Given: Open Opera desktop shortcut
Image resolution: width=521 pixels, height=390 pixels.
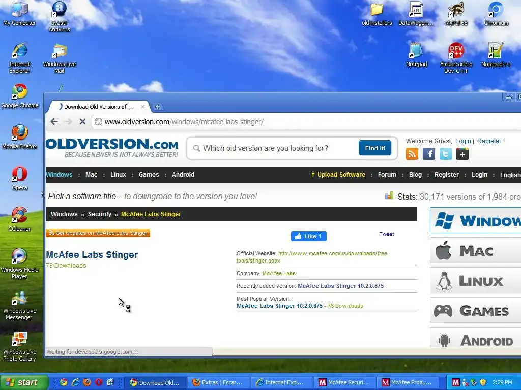Looking at the screenshot, I should click(x=20, y=178).
